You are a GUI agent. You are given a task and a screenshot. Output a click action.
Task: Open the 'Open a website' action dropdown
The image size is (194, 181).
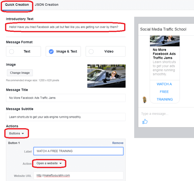pyautogui.click(x=49, y=163)
